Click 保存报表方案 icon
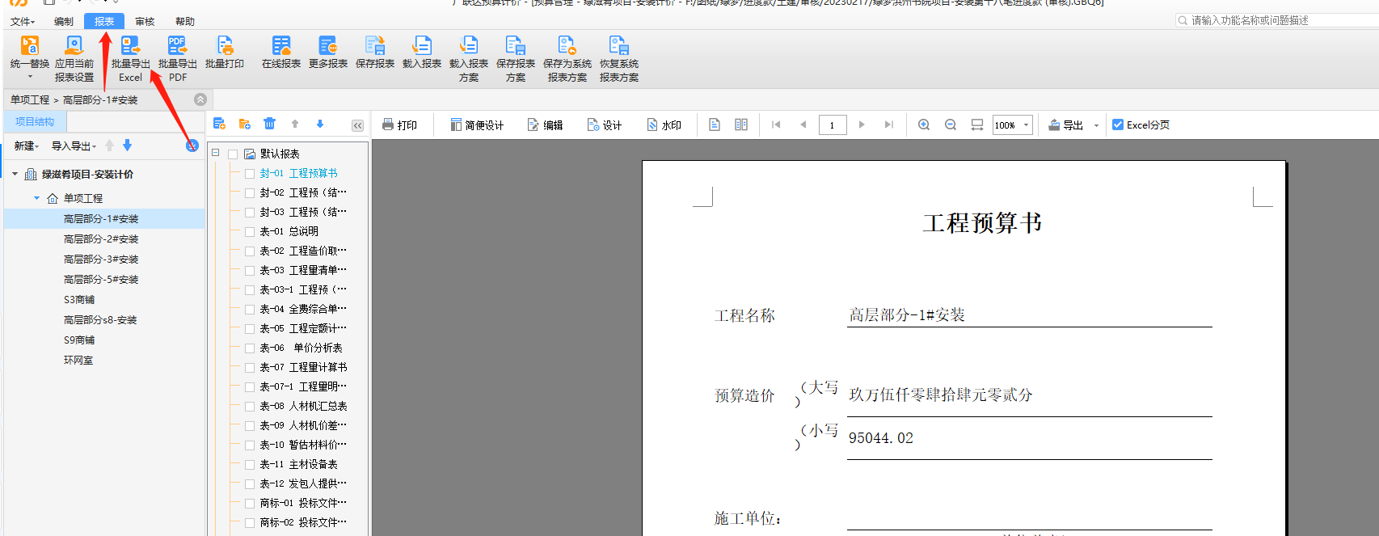Image resolution: width=1379 pixels, height=536 pixels. [x=516, y=46]
